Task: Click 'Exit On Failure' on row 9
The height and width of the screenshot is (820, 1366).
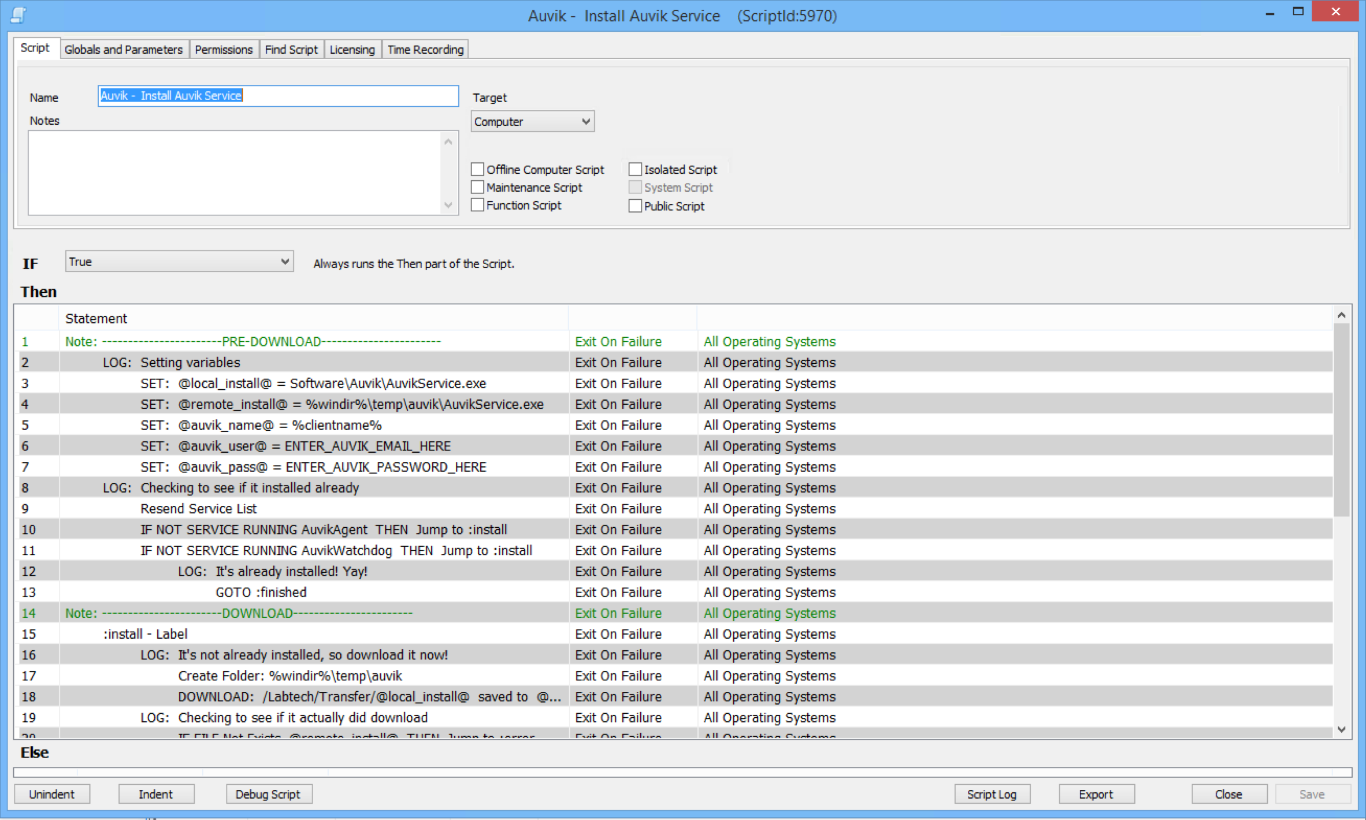Action: tap(618, 508)
